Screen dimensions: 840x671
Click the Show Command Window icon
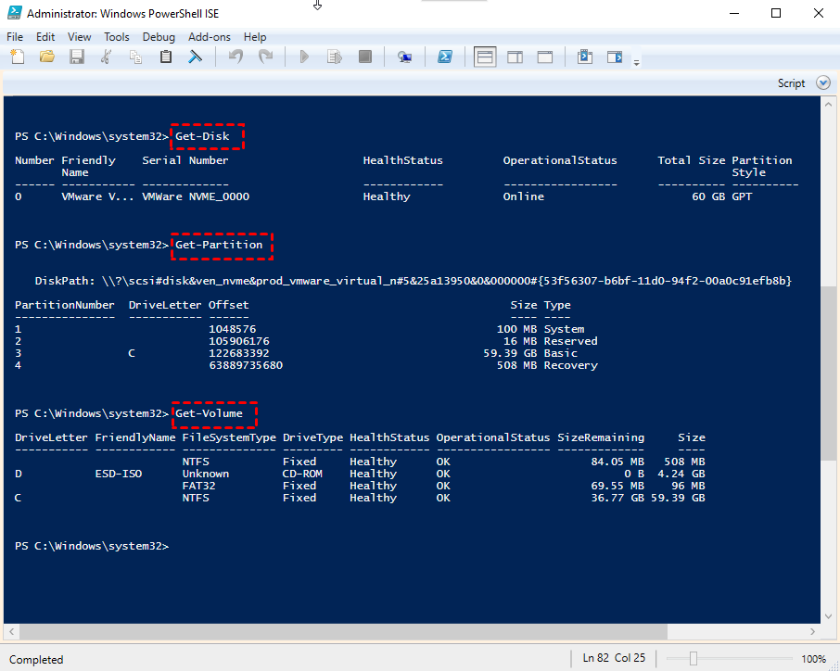point(585,57)
